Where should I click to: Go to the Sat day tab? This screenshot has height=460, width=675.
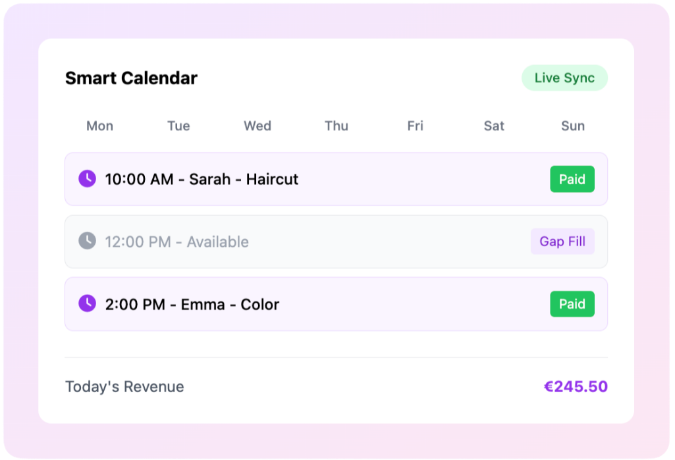494,126
